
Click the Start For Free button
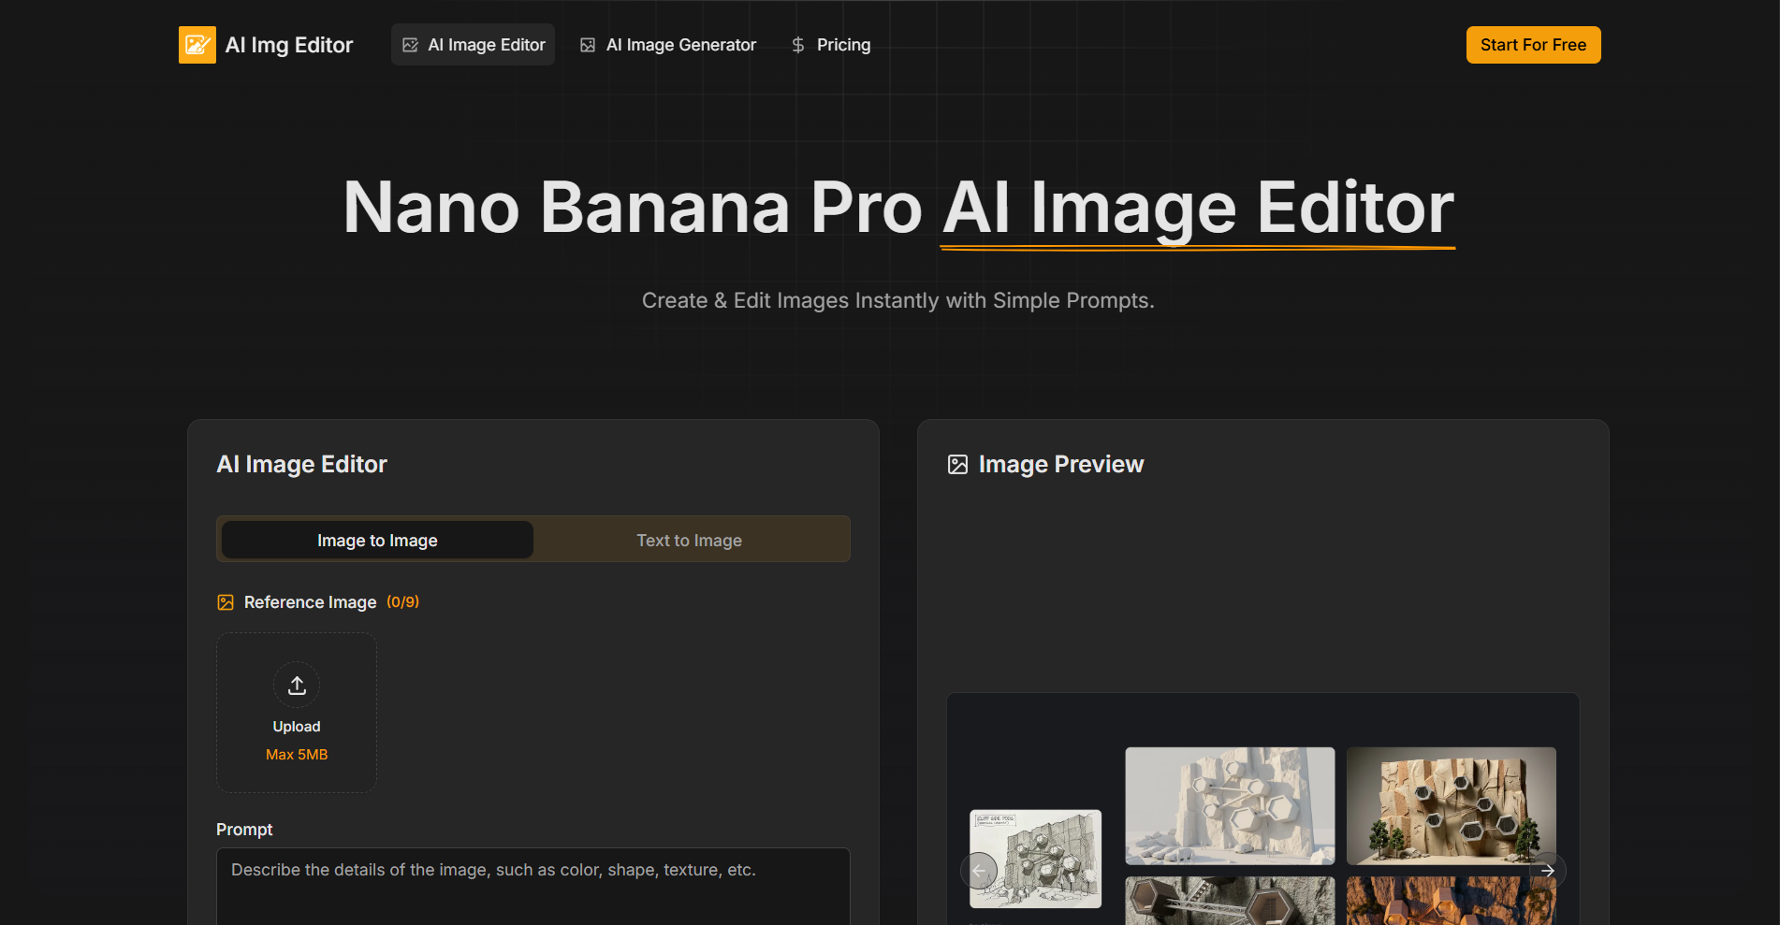coord(1533,44)
